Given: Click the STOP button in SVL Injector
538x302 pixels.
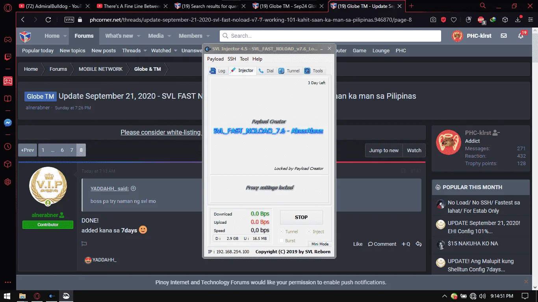Looking at the screenshot, I should click(x=301, y=217).
